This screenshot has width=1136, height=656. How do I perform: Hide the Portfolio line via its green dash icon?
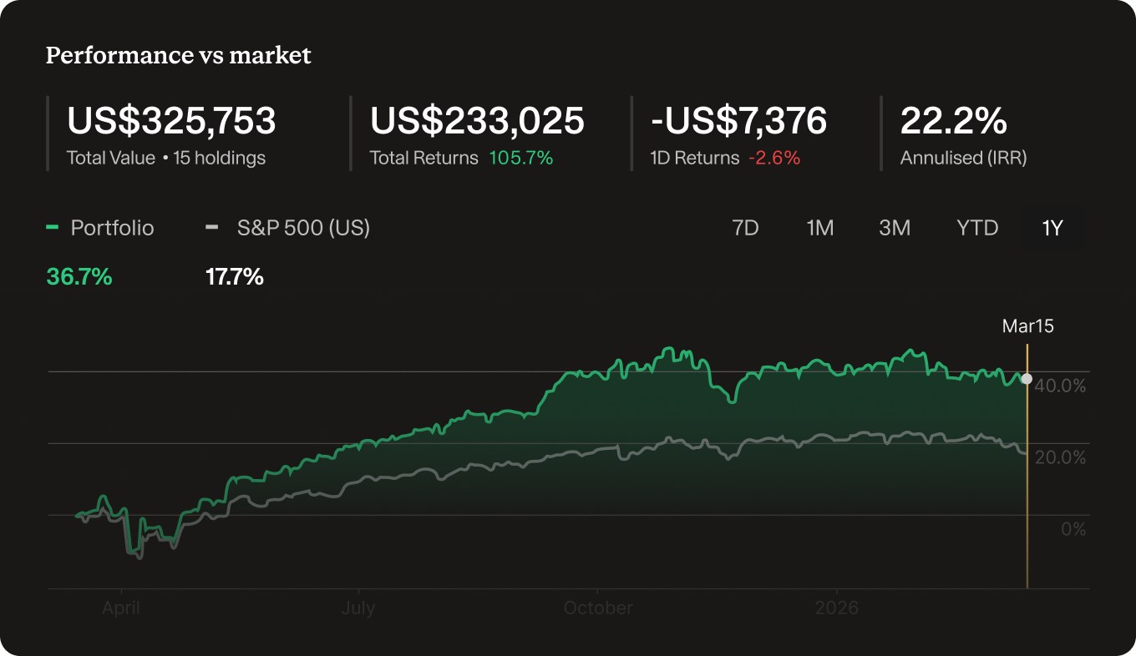pos(54,227)
